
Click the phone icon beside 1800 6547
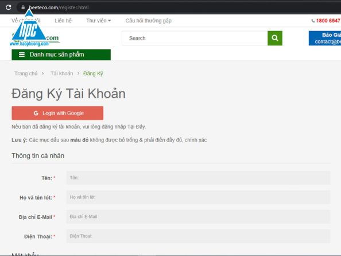(x=313, y=21)
